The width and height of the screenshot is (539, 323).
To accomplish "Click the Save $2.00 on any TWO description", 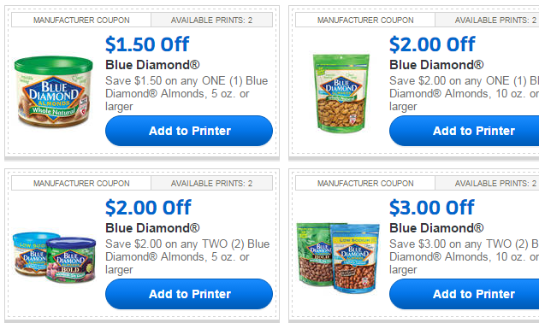I will [187, 256].
